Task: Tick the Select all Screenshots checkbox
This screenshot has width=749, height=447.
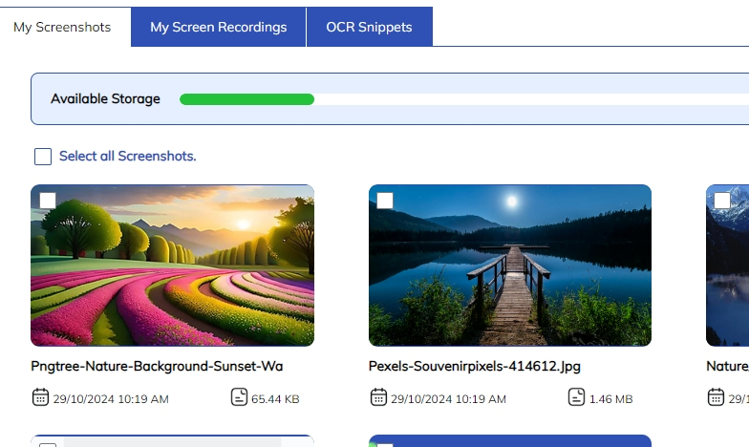Action: [x=43, y=157]
